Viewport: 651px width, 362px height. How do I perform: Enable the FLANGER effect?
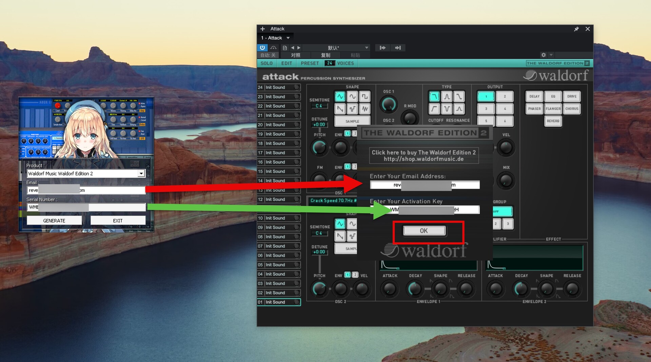click(x=553, y=109)
